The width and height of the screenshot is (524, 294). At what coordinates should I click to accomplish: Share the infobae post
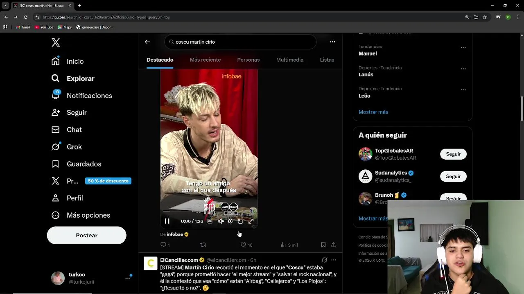pyautogui.click(x=334, y=245)
